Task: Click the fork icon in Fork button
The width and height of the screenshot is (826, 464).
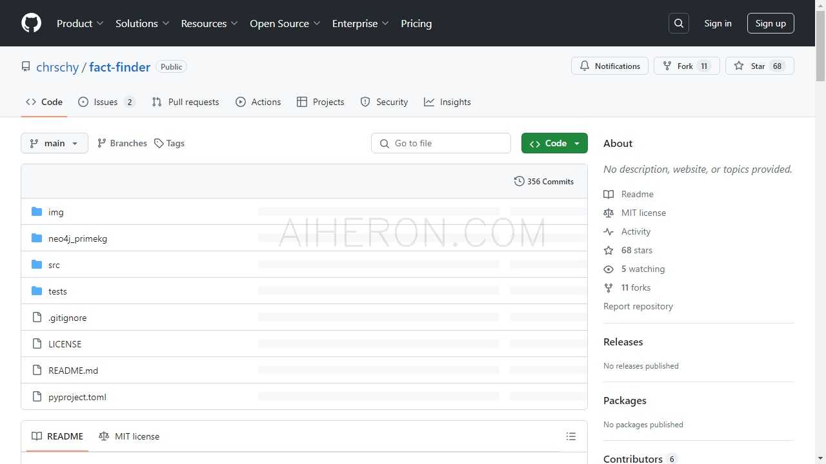Action: point(667,66)
